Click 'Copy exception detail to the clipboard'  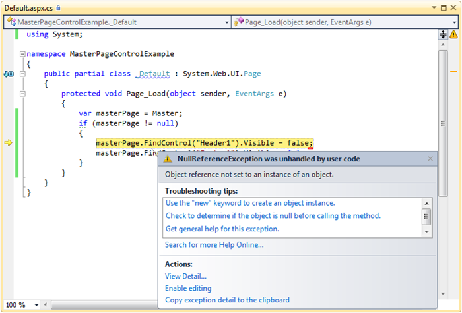227,300
